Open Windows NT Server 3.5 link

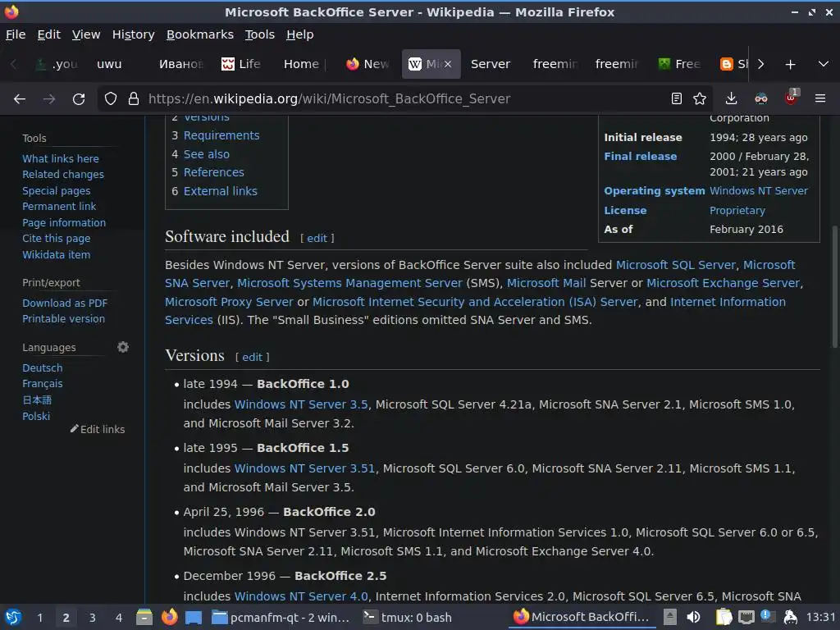click(301, 404)
